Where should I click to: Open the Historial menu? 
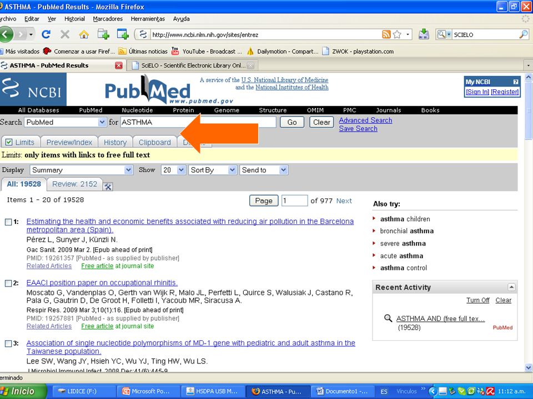[74, 19]
